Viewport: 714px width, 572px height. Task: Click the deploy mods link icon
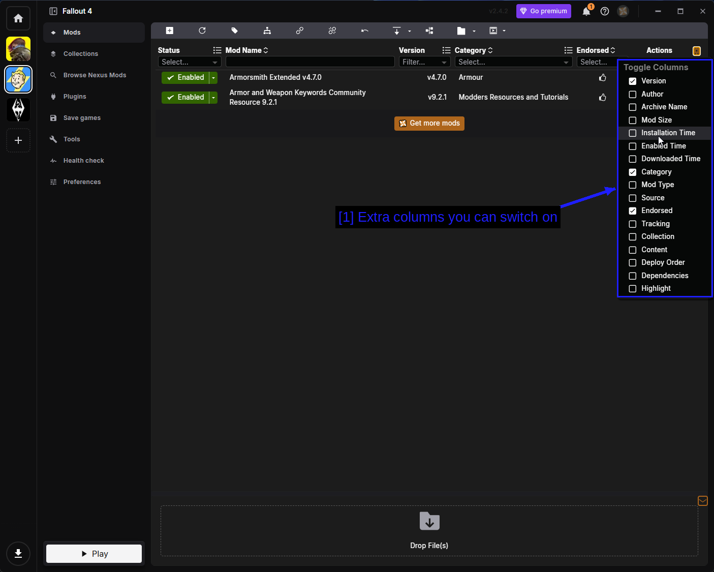coord(300,31)
